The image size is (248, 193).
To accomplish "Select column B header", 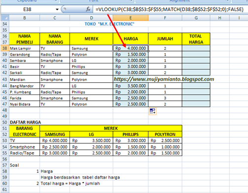I will (x=24, y=18).
